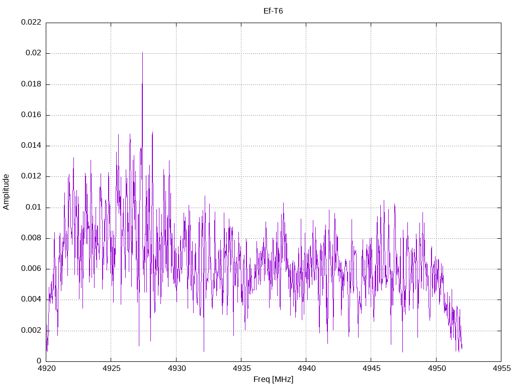
Task: Click y-axis tick label 0.018
Action: 31,84
